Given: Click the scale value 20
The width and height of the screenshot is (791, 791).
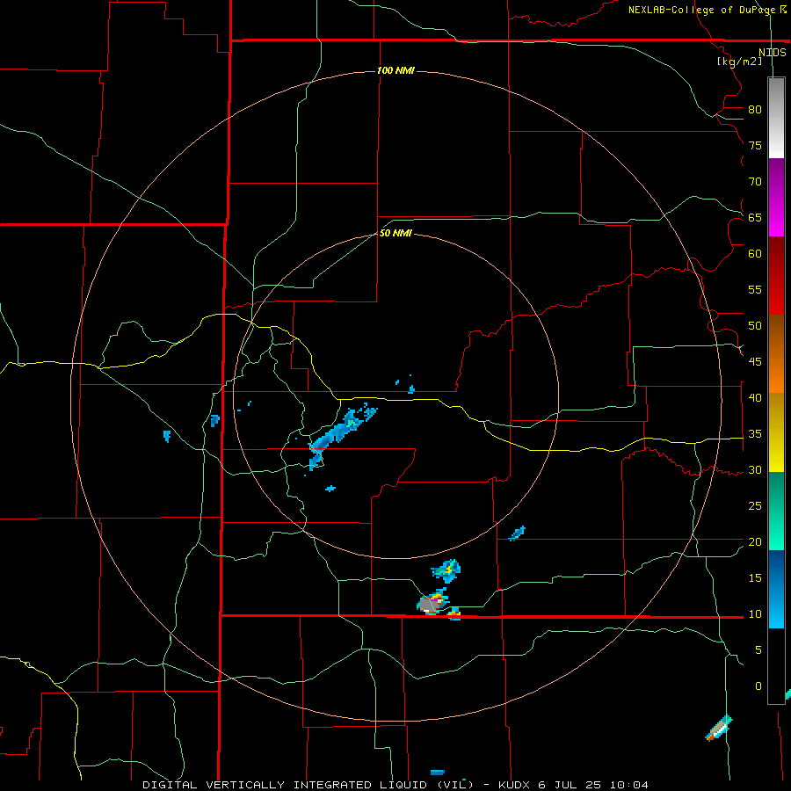Looking at the screenshot, I should pos(755,541).
